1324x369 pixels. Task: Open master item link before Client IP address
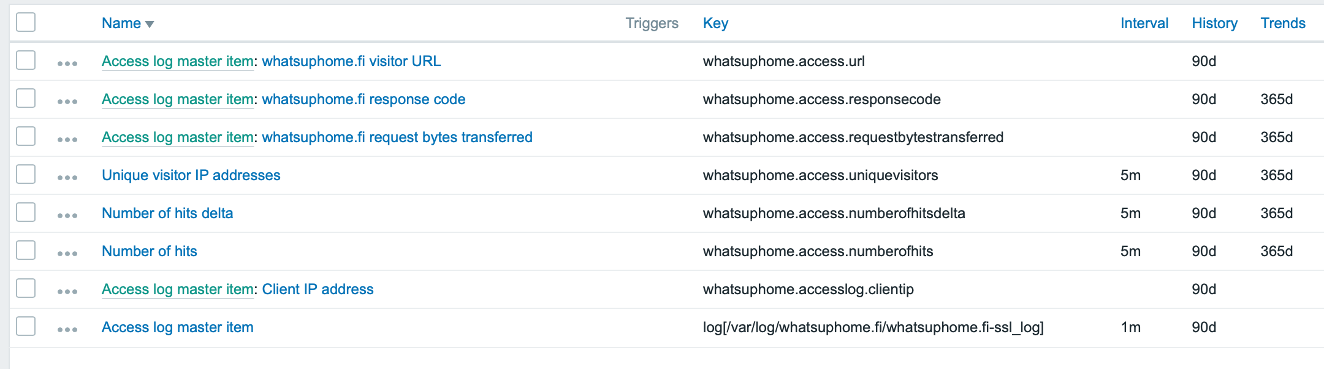(177, 289)
